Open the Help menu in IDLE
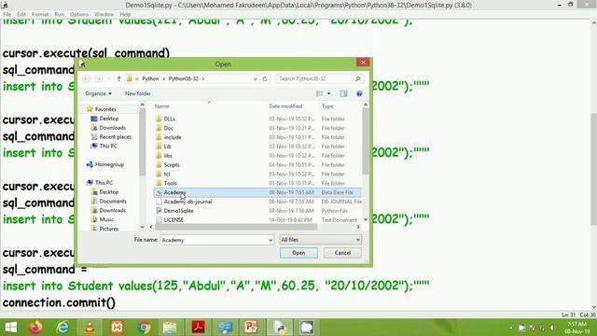The width and height of the screenshot is (597, 336). point(125,14)
